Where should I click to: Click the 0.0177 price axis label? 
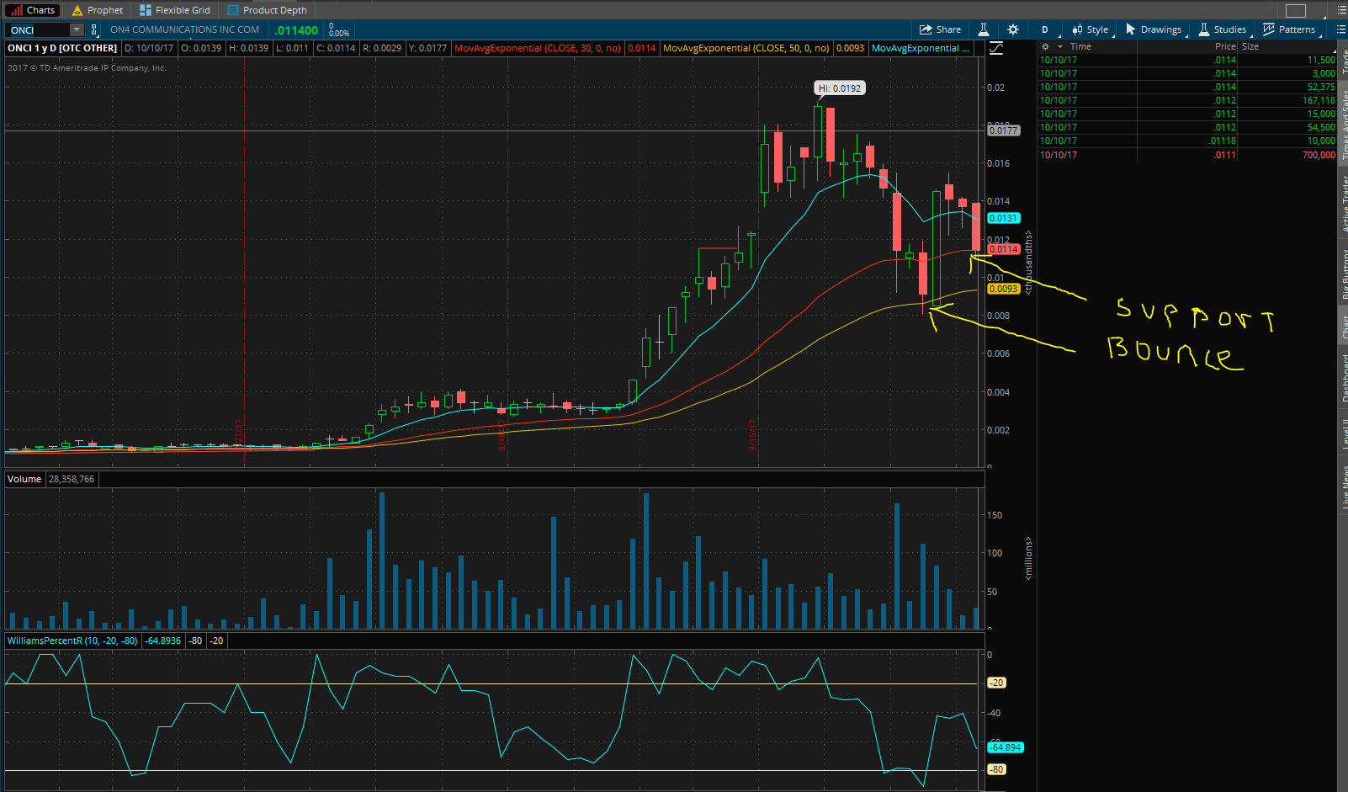(x=1003, y=130)
